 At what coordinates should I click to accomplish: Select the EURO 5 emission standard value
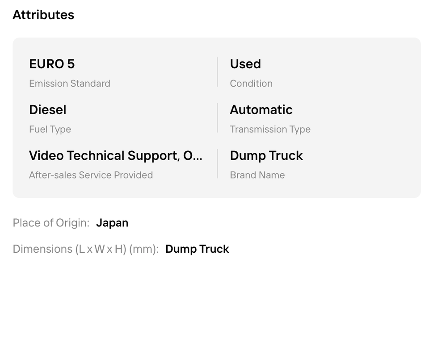(52, 64)
